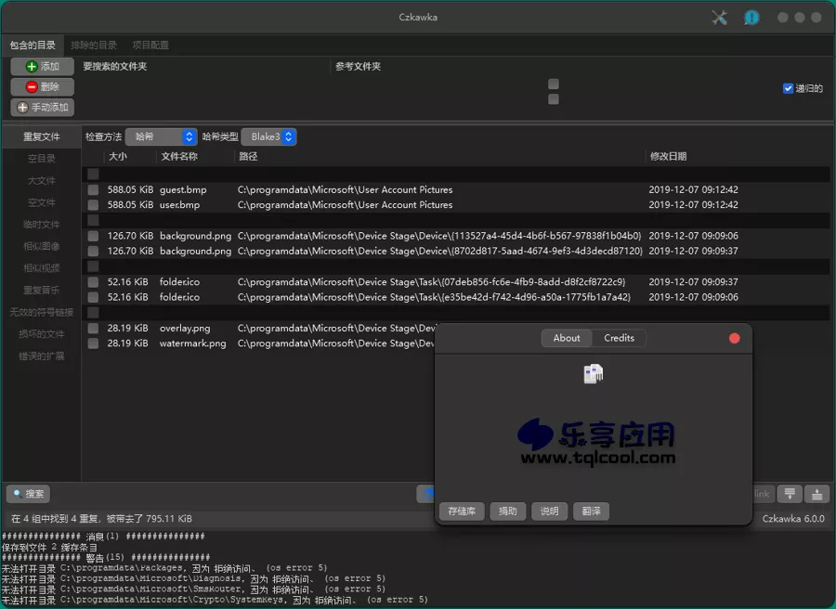Click the log line mentioning SmsRouter
836x609 pixels.
coord(193,590)
